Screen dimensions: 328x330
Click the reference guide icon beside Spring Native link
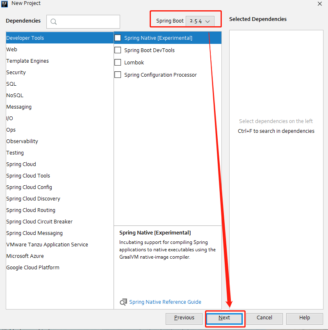click(x=123, y=302)
